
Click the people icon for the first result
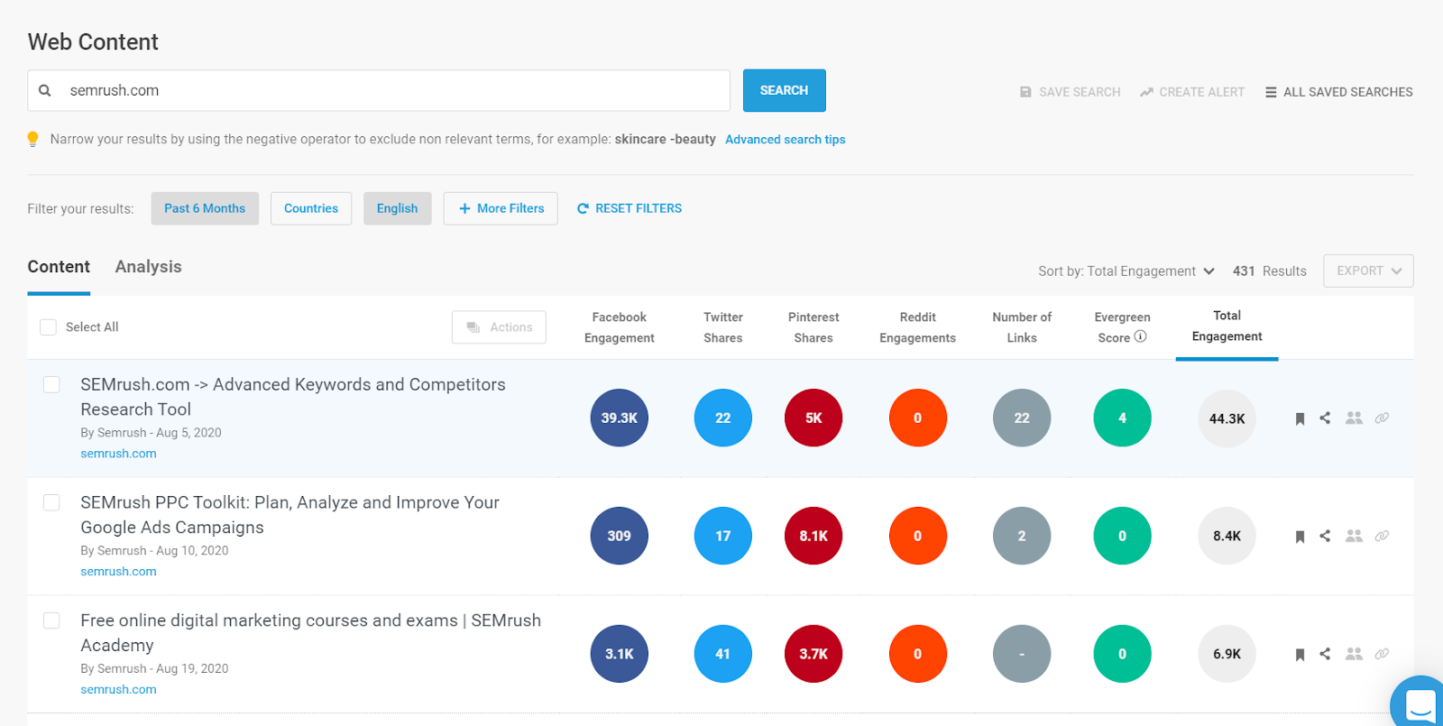click(x=1354, y=418)
